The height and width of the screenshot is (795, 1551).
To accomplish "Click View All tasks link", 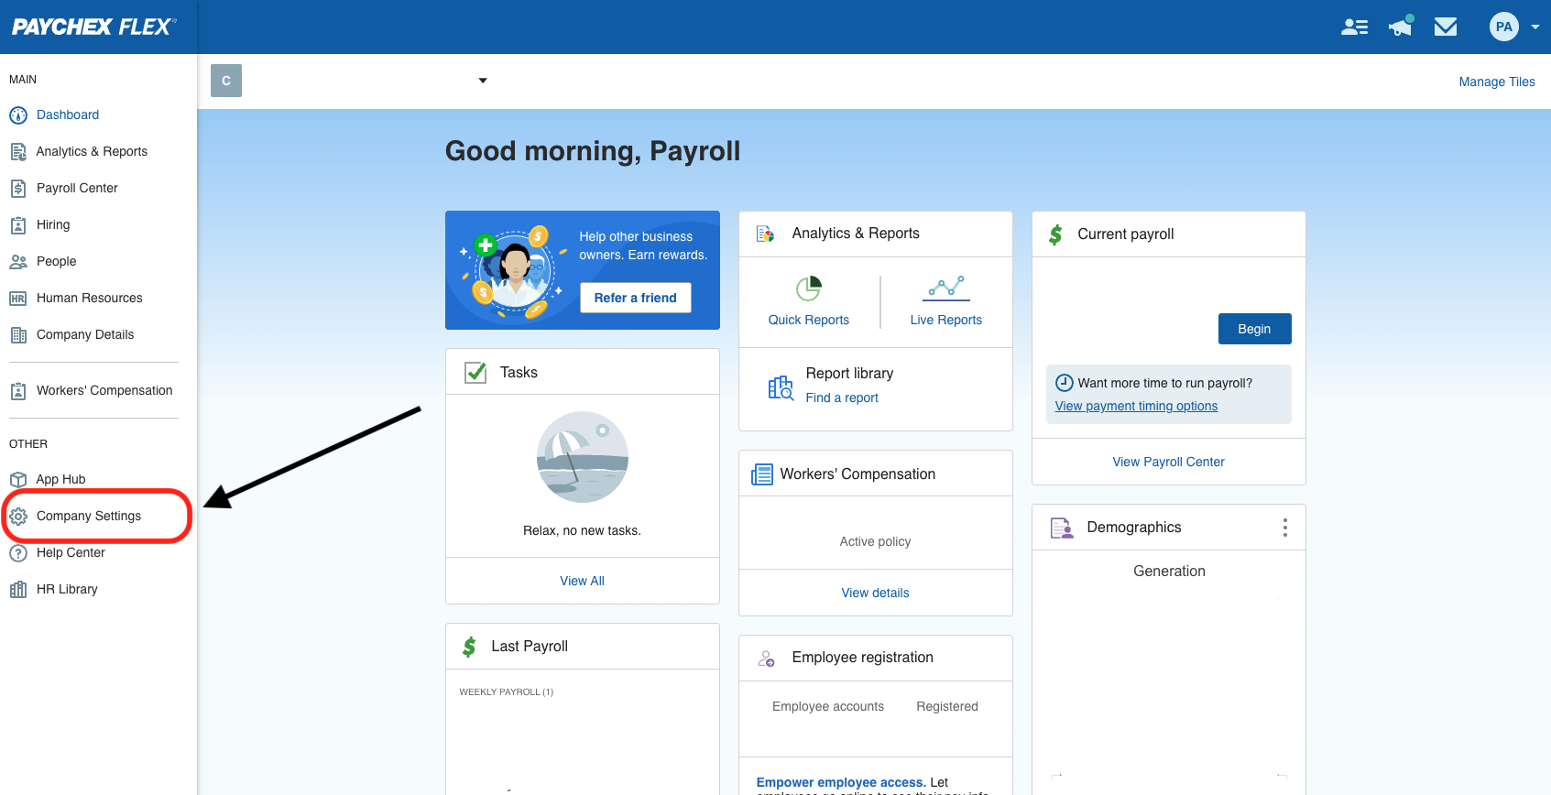I will [582, 581].
